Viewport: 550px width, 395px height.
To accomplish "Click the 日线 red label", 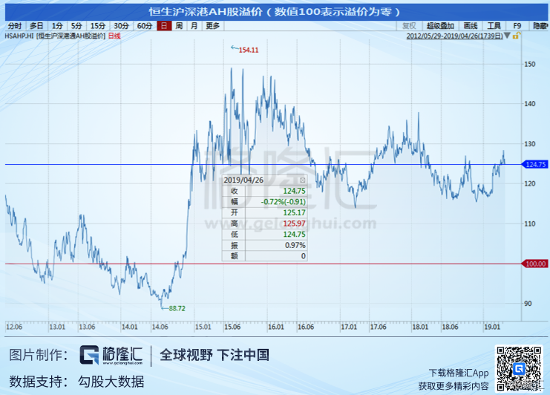I will [114, 36].
